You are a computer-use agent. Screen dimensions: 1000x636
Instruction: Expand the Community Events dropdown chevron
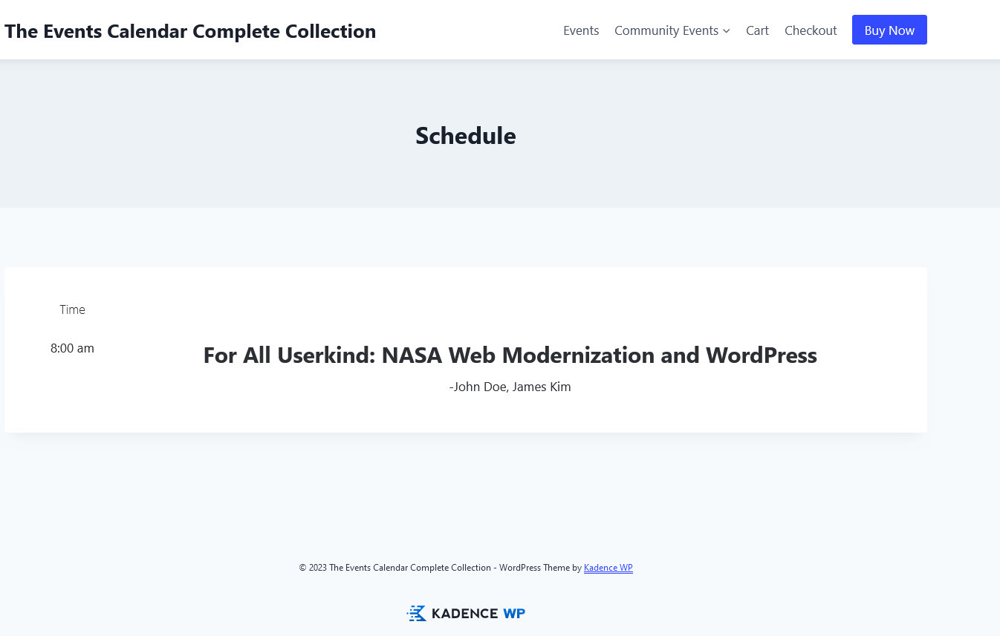point(726,30)
